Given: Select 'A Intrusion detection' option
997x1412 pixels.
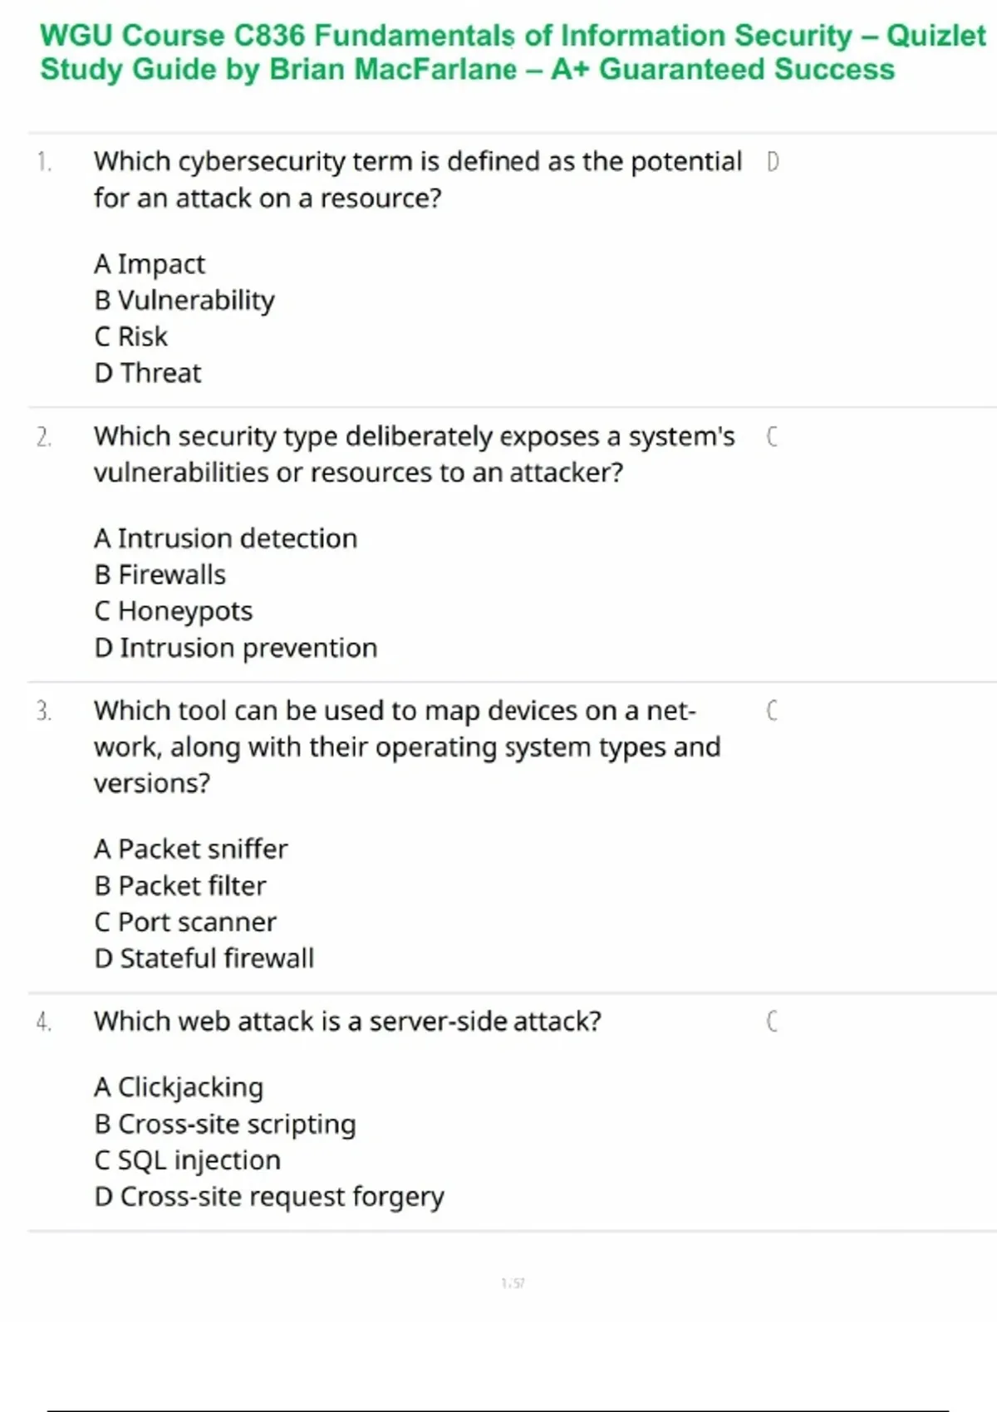Looking at the screenshot, I should click(226, 538).
